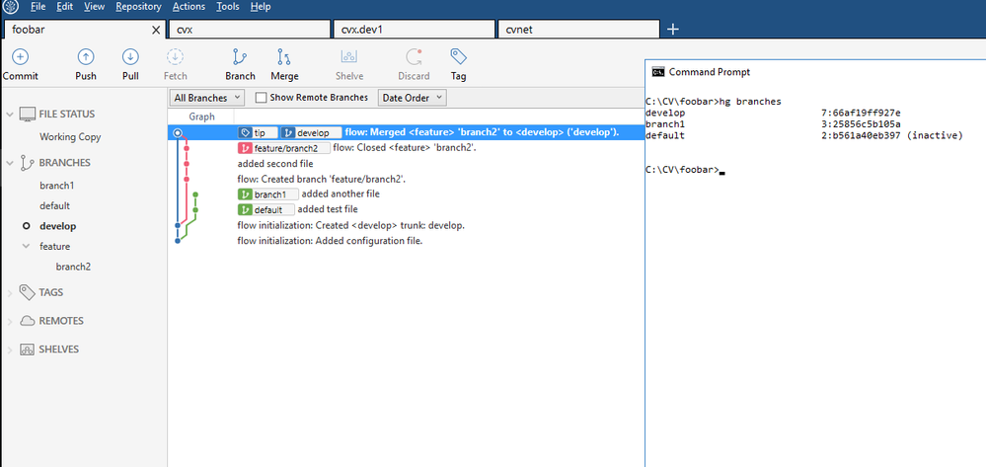Screen dimensions: 986x467
Task: Click the Command Prompt window icon
Action: [657, 72]
